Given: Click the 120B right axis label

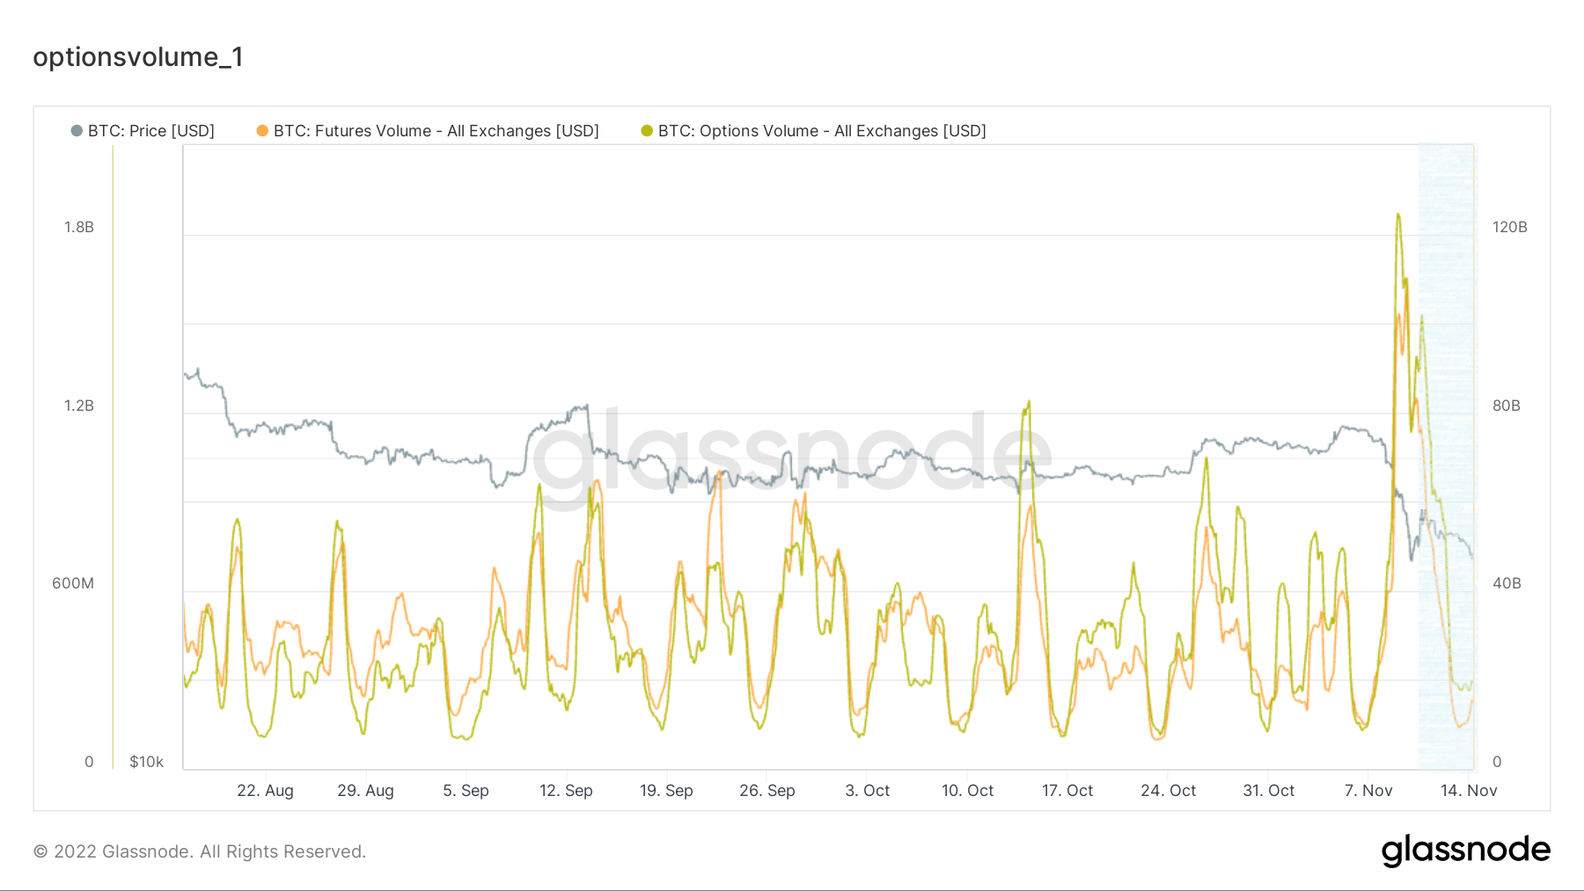Looking at the screenshot, I should point(1509,227).
